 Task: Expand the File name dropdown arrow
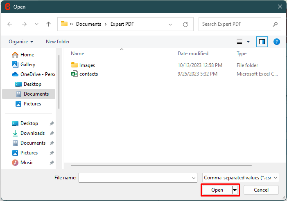pyautogui.click(x=194, y=178)
